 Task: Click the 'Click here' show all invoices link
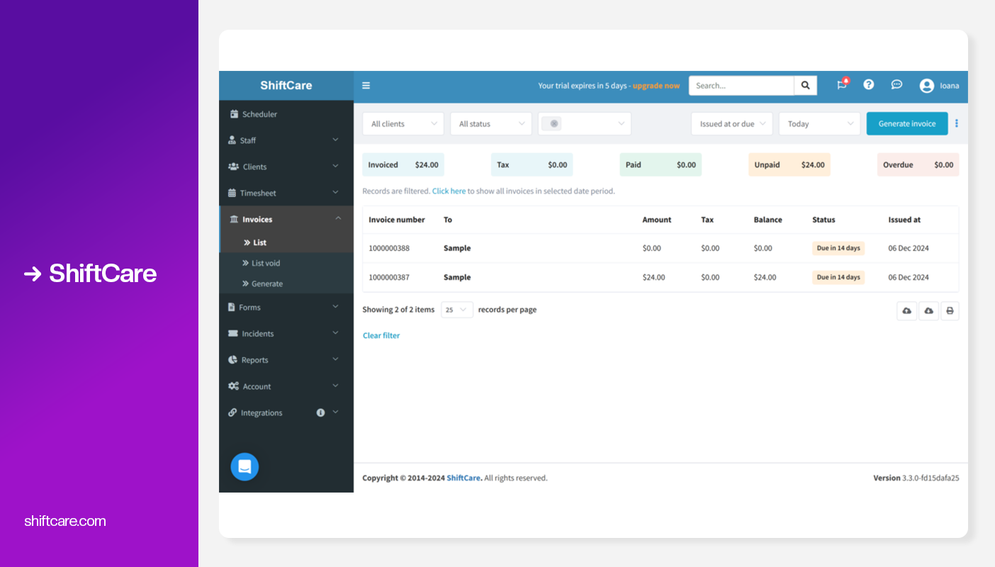pos(449,191)
